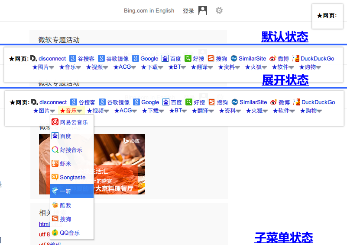
Task: Expand ★软件 dropdown in the 展开状态 toolbar
Action: tap(283, 67)
